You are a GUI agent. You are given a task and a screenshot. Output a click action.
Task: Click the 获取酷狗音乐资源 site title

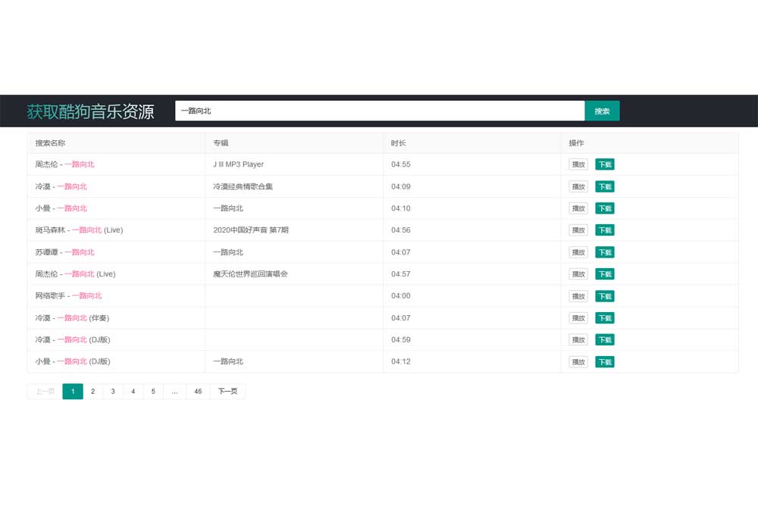(x=90, y=111)
